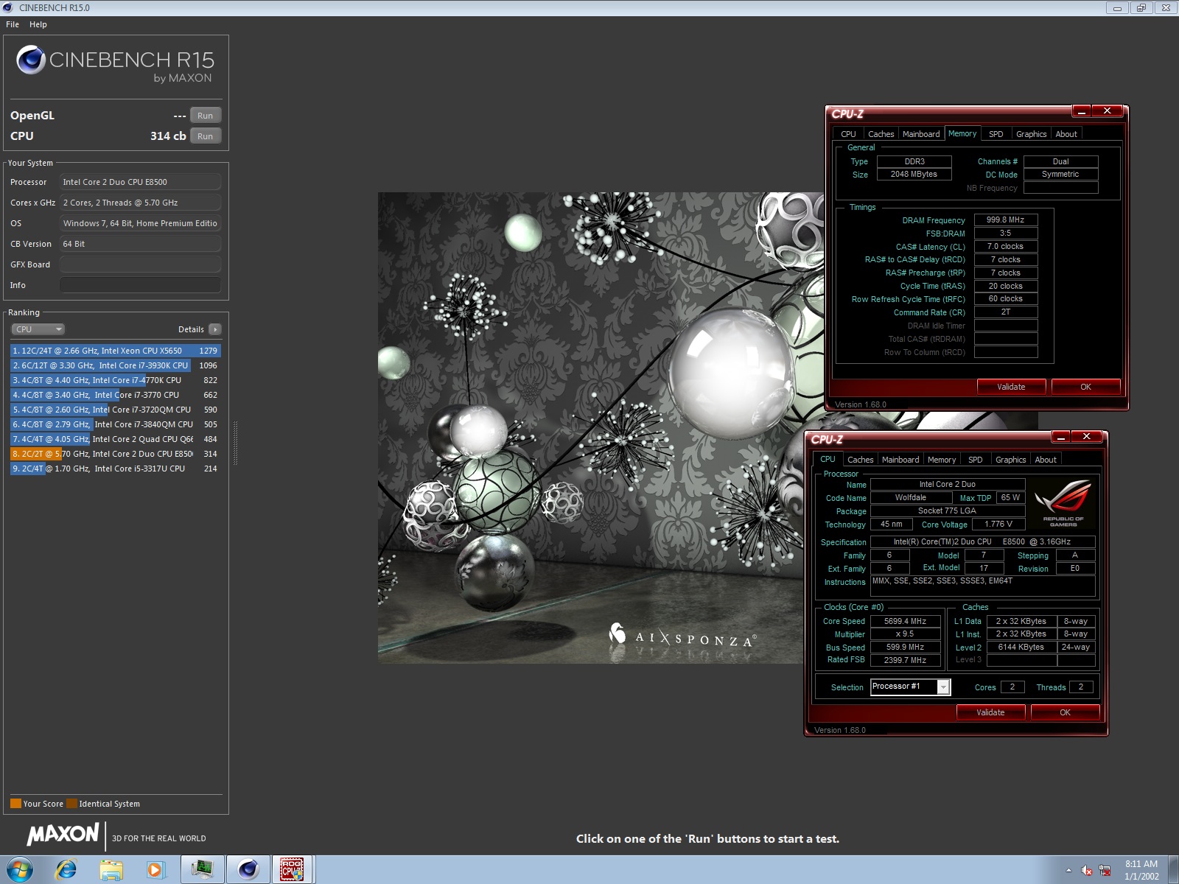The height and width of the screenshot is (884, 1179).
Task: Click the GFX Board field
Action: pos(140,264)
